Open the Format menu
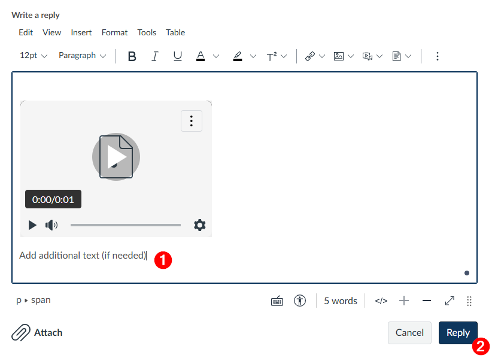 [x=114, y=32]
